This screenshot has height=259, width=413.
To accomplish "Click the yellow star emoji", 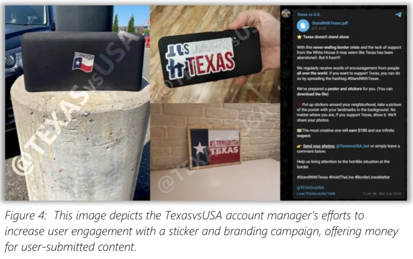I will 299,37.
